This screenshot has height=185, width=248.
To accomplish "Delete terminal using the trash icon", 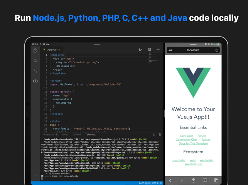I will click(x=160, y=135).
